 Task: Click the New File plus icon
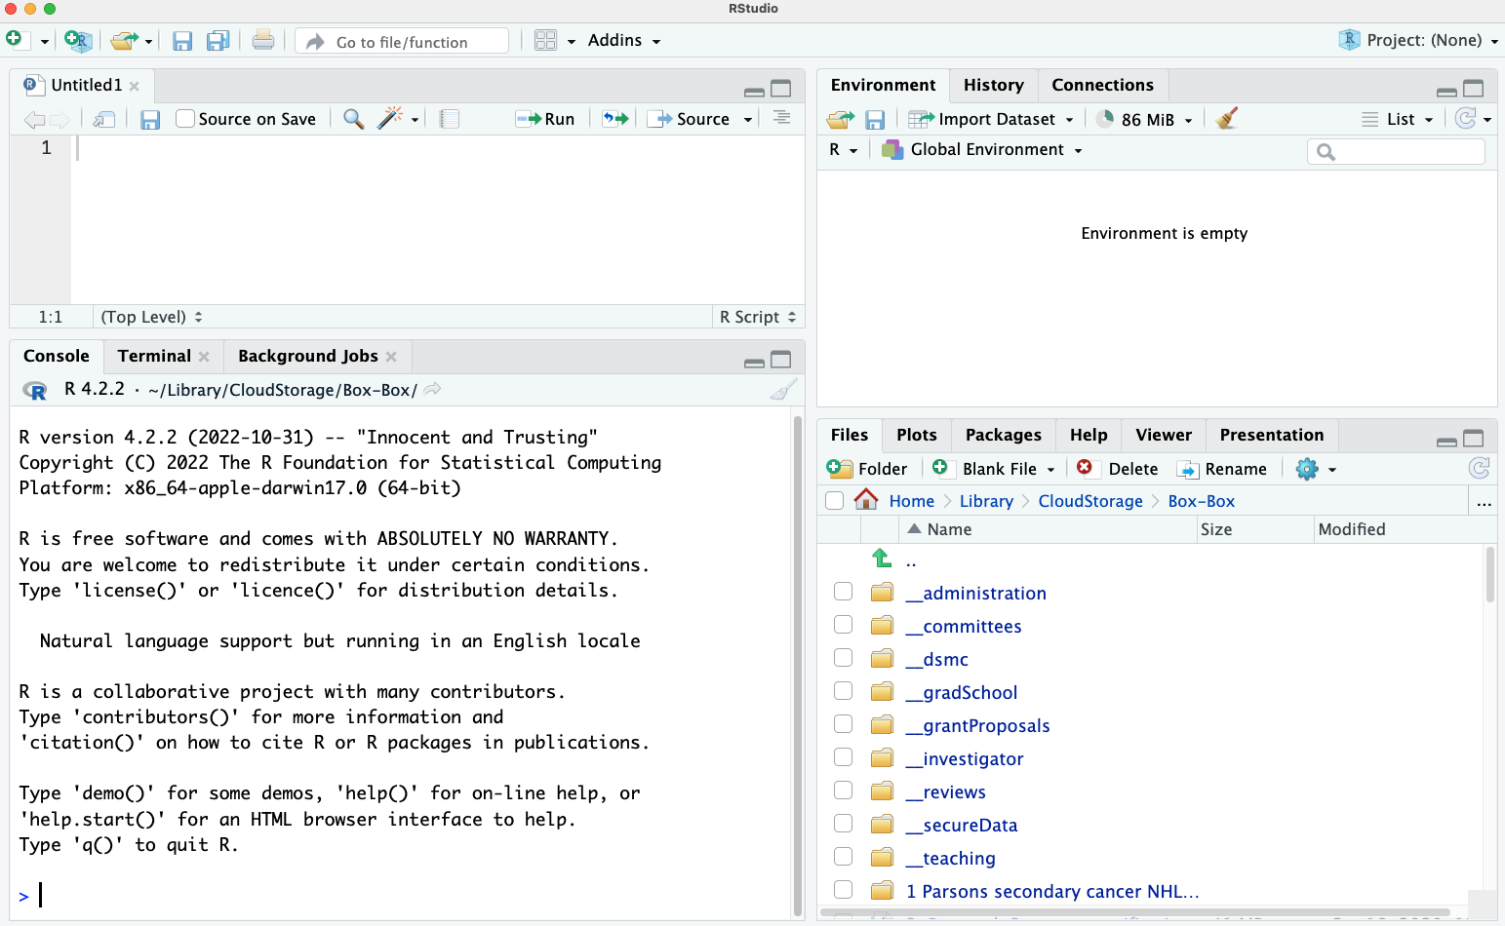(x=14, y=39)
